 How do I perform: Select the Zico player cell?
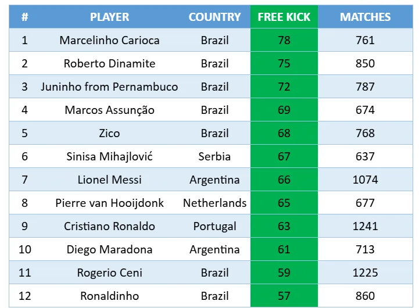tap(109, 133)
